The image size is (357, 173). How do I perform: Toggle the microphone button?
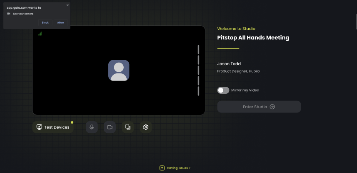[x=92, y=127]
